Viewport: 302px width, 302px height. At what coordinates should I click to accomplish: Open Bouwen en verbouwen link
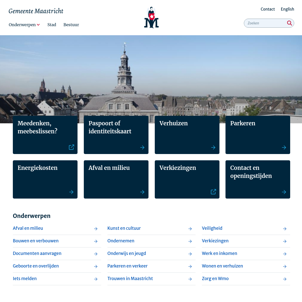[36, 241]
